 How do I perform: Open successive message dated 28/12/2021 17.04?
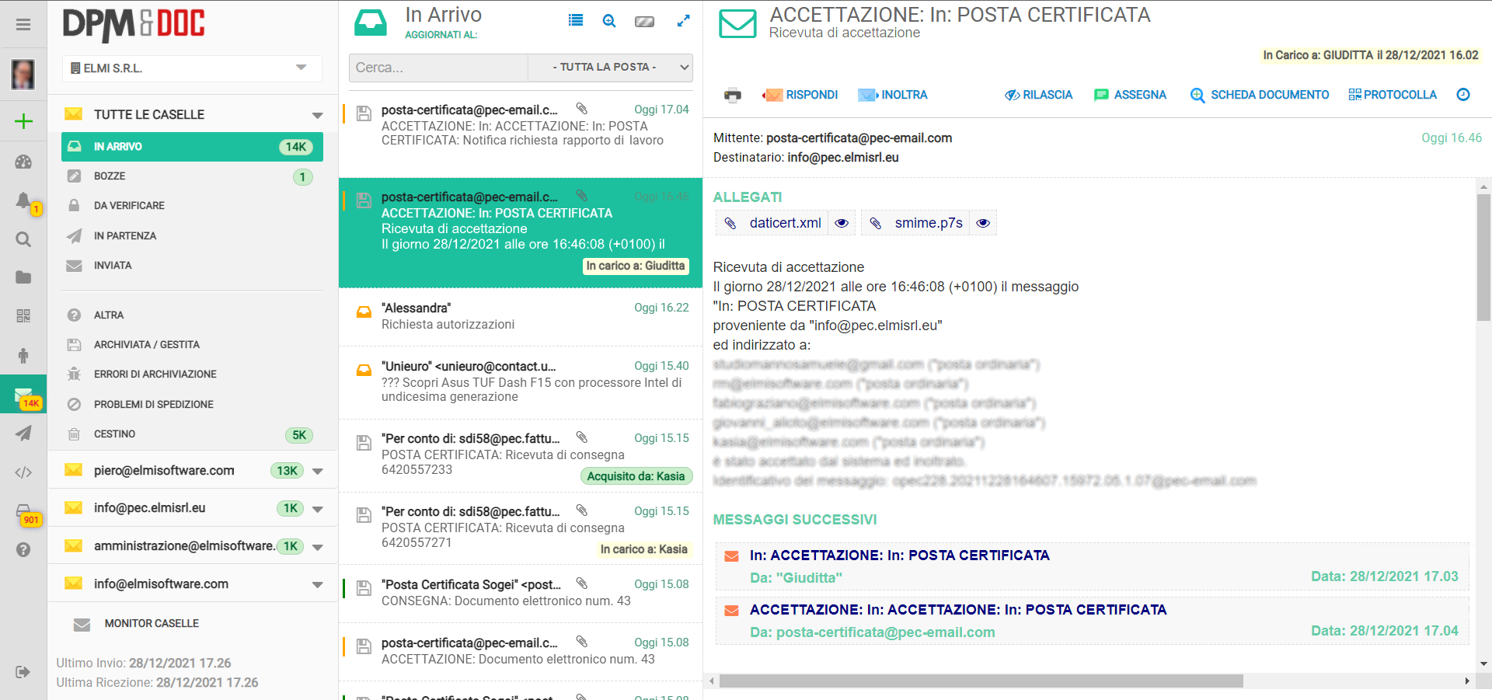click(1092, 621)
